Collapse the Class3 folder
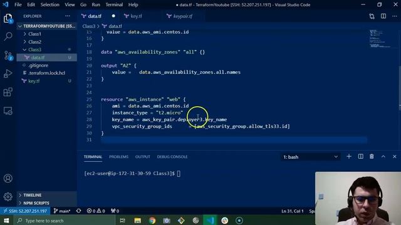 (34, 50)
